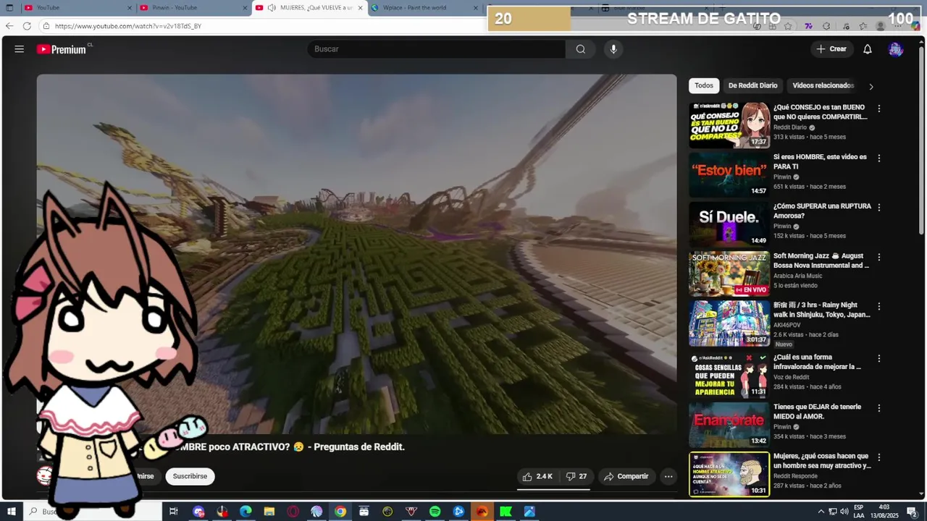Mute the tab via its speaker icon

tap(271, 8)
